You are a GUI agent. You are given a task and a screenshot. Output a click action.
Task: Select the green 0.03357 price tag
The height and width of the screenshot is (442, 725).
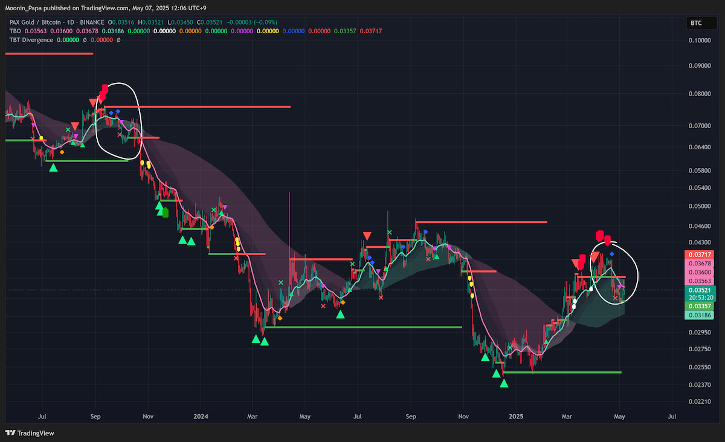pyautogui.click(x=700, y=307)
